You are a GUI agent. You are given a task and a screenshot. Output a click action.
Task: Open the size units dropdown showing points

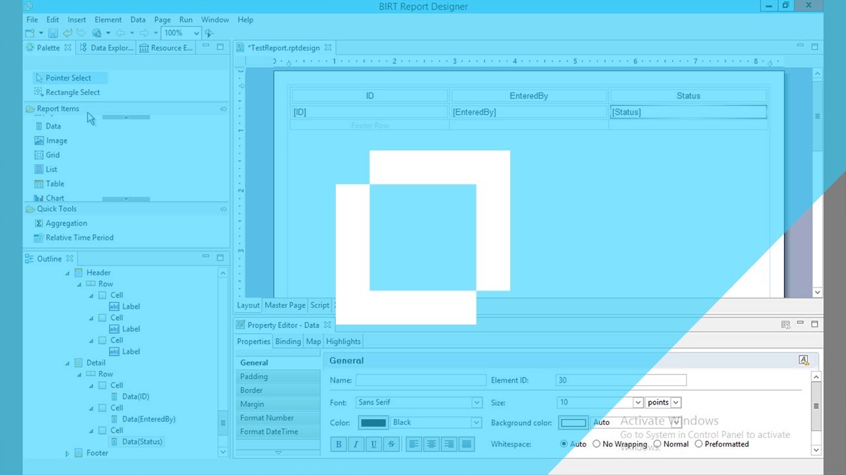(675, 402)
